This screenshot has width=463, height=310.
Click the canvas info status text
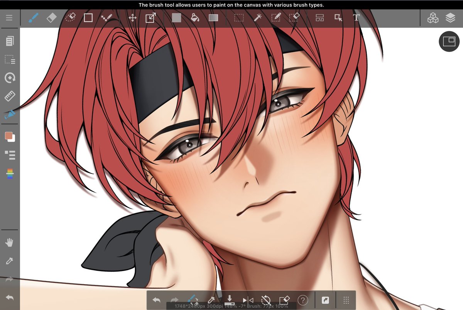(x=231, y=306)
